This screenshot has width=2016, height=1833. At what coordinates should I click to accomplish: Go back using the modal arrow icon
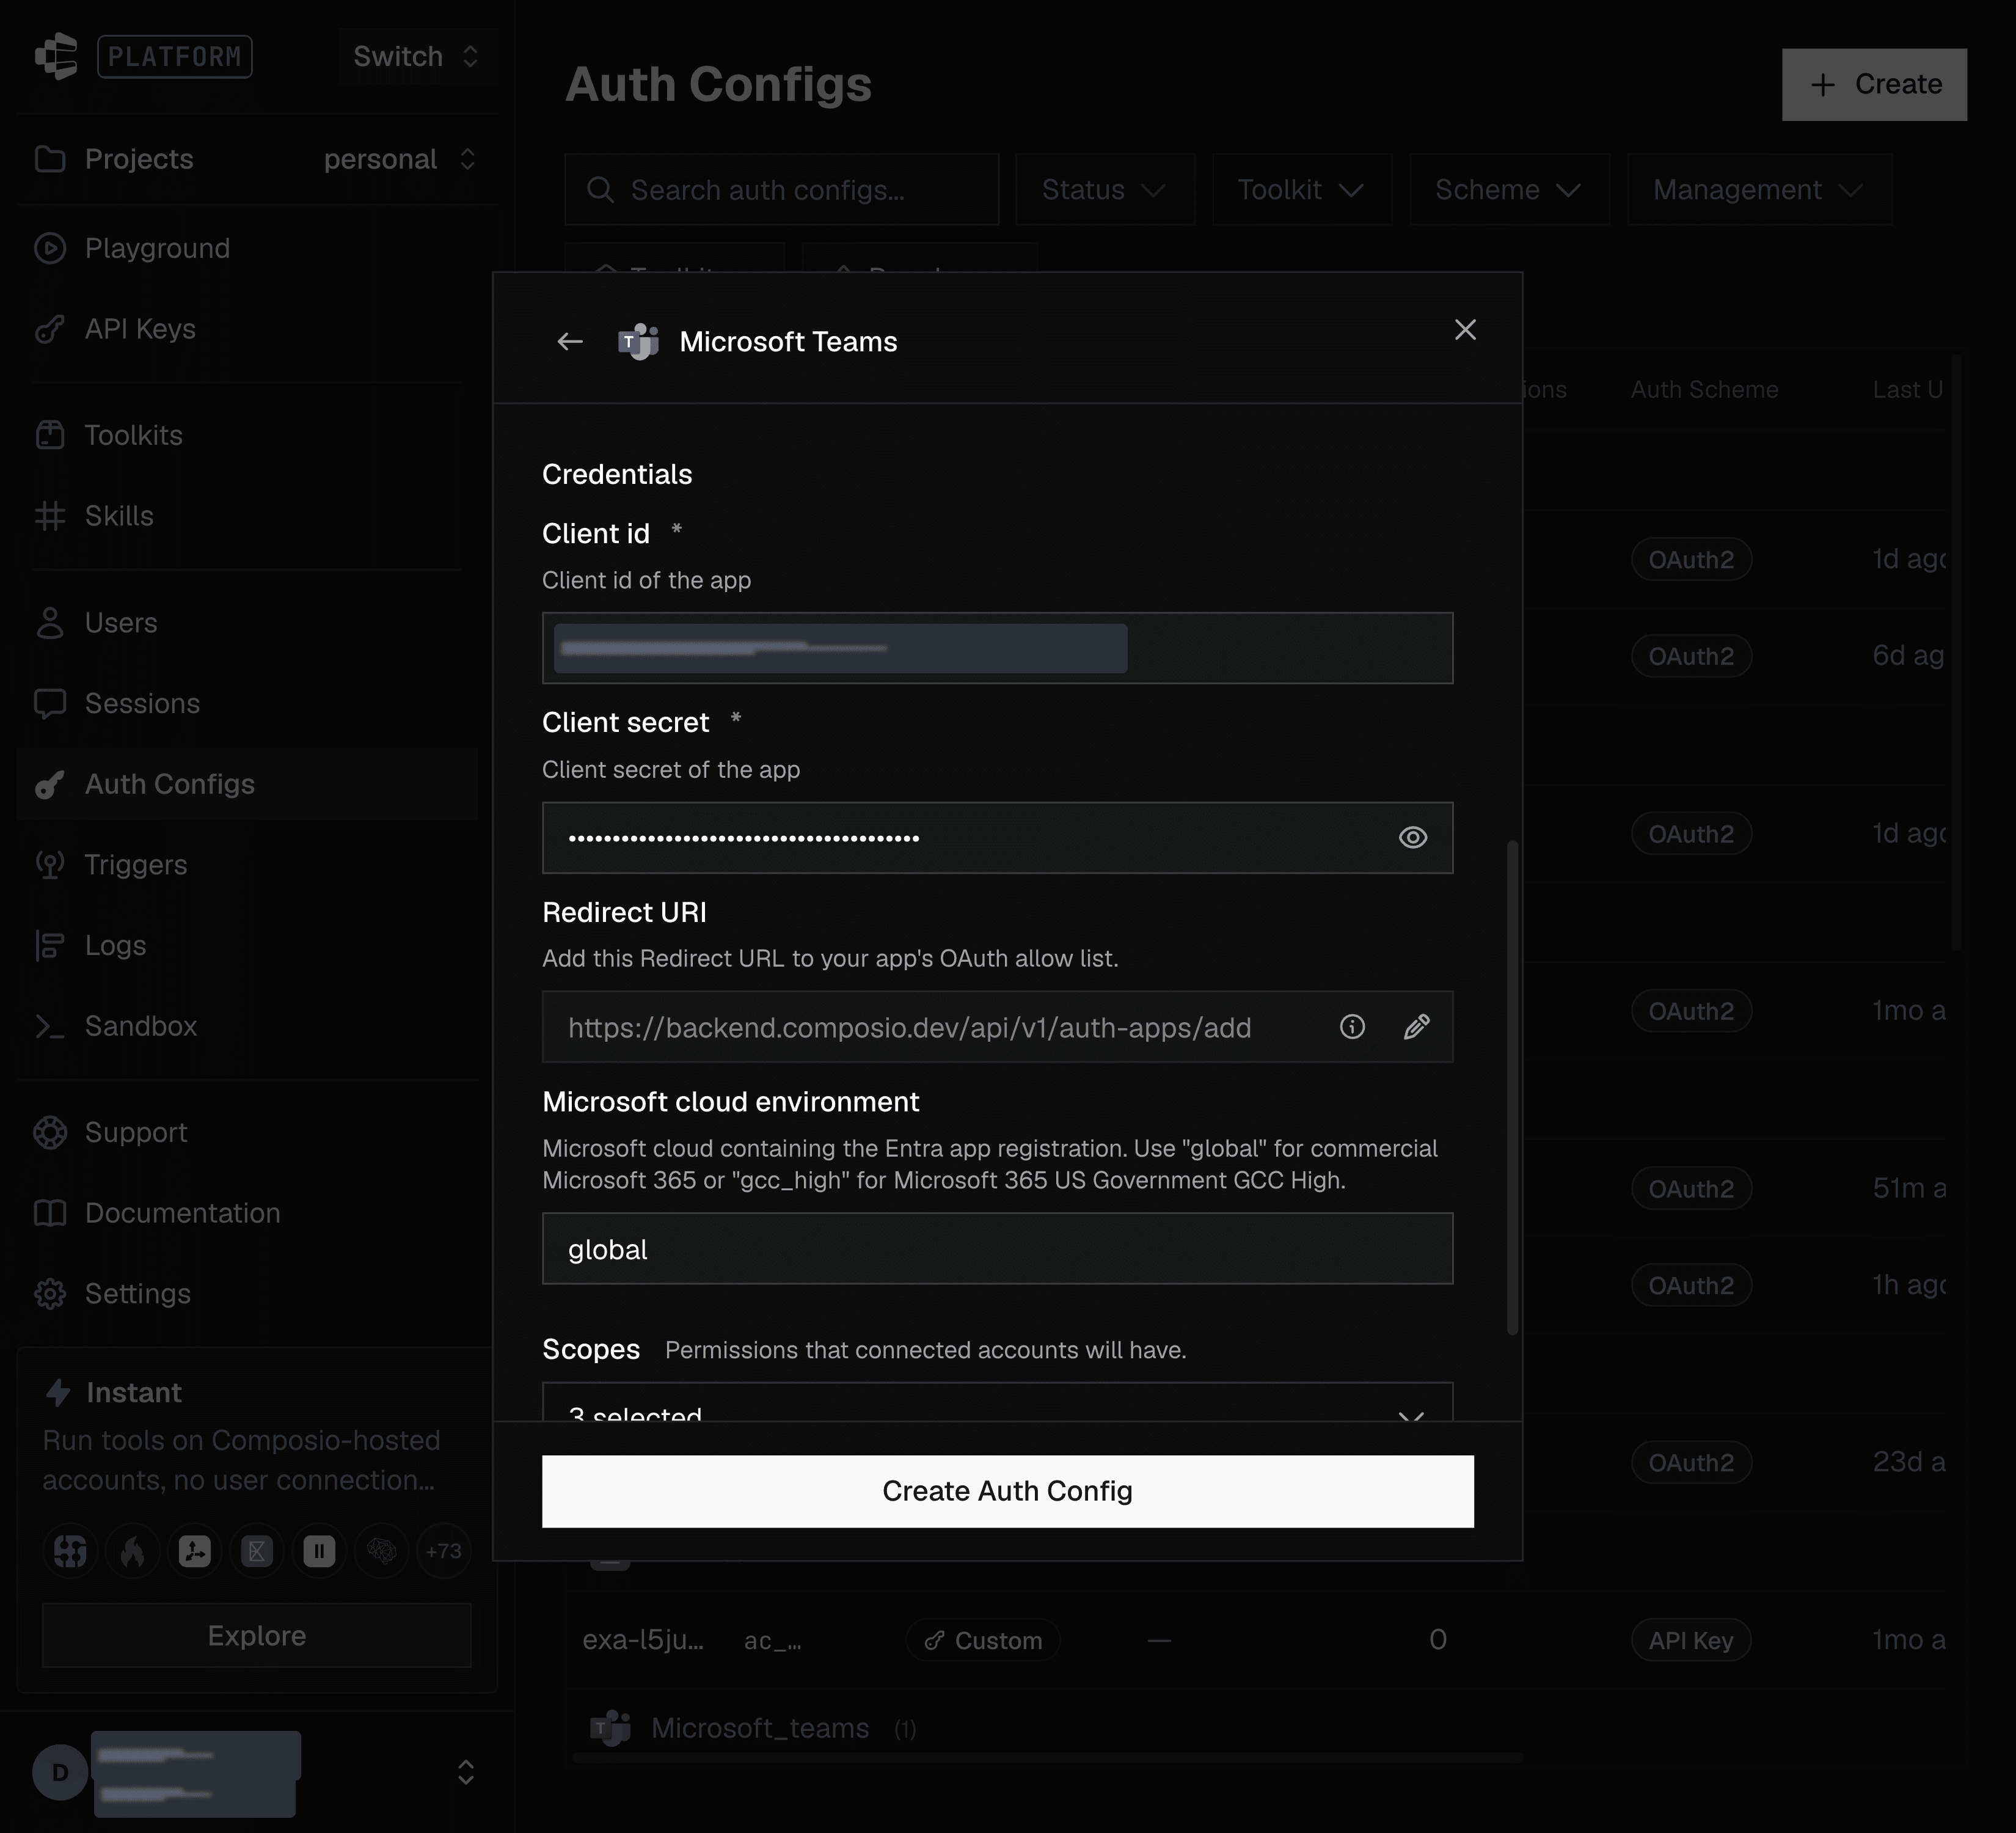[x=570, y=342]
